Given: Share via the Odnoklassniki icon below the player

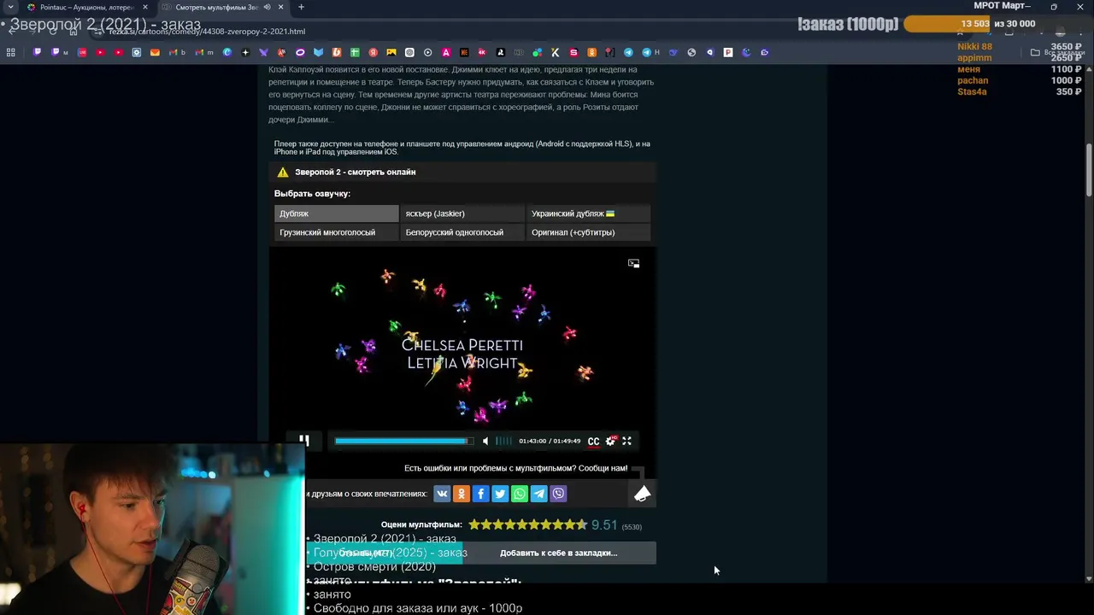Looking at the screenshot, I should (x=462, y=494).
